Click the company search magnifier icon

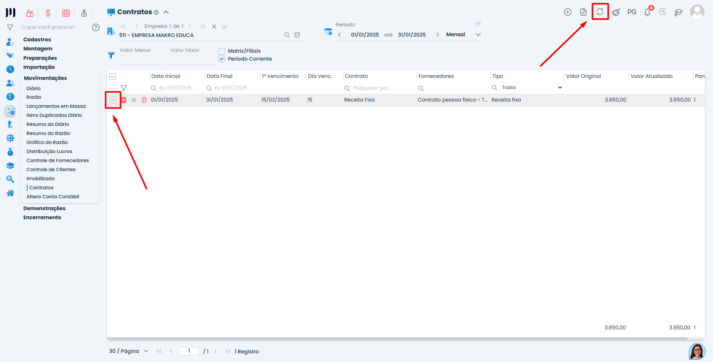tap(287, 35)
